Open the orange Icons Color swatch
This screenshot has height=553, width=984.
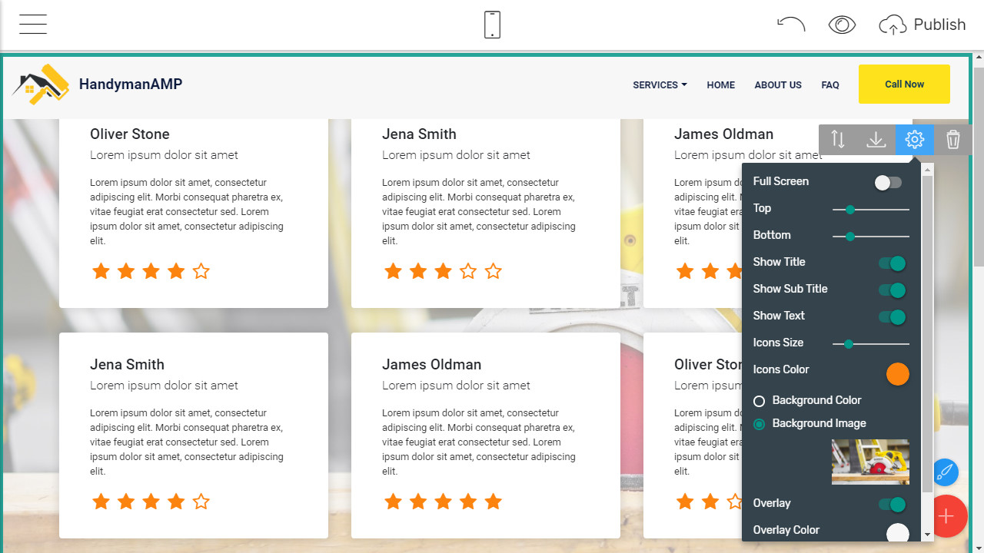click(x=897, y=374)
